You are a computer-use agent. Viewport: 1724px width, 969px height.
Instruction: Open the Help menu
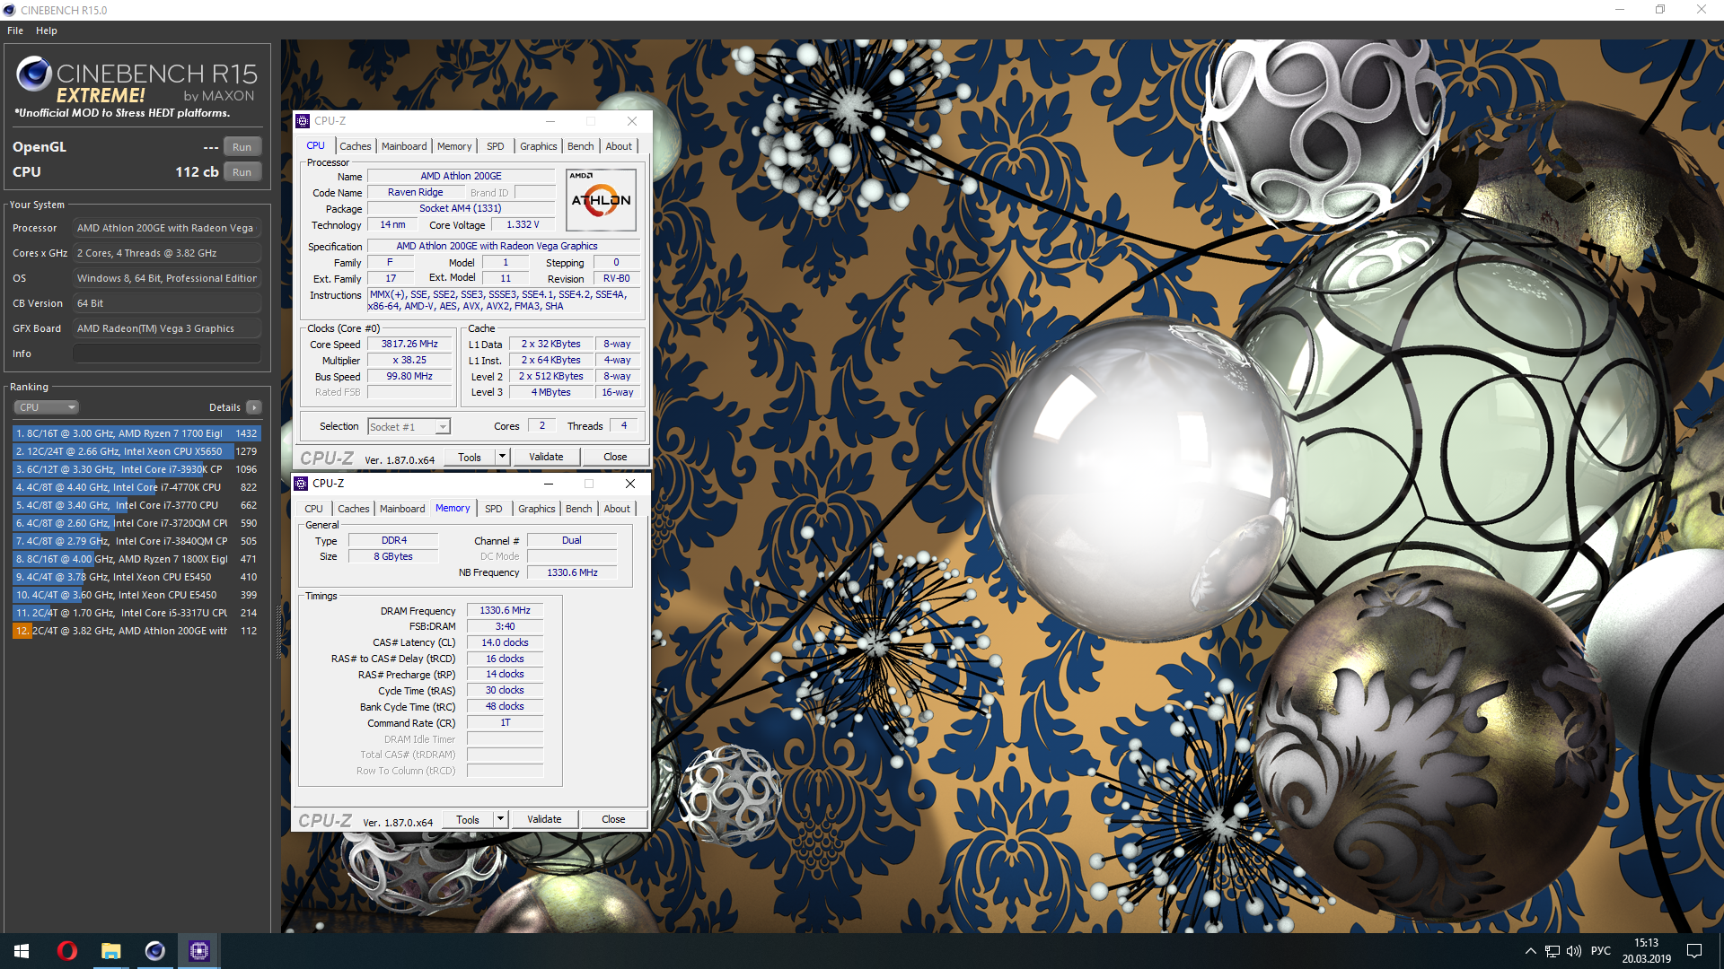pyautogui.click(x=47, y=31)
